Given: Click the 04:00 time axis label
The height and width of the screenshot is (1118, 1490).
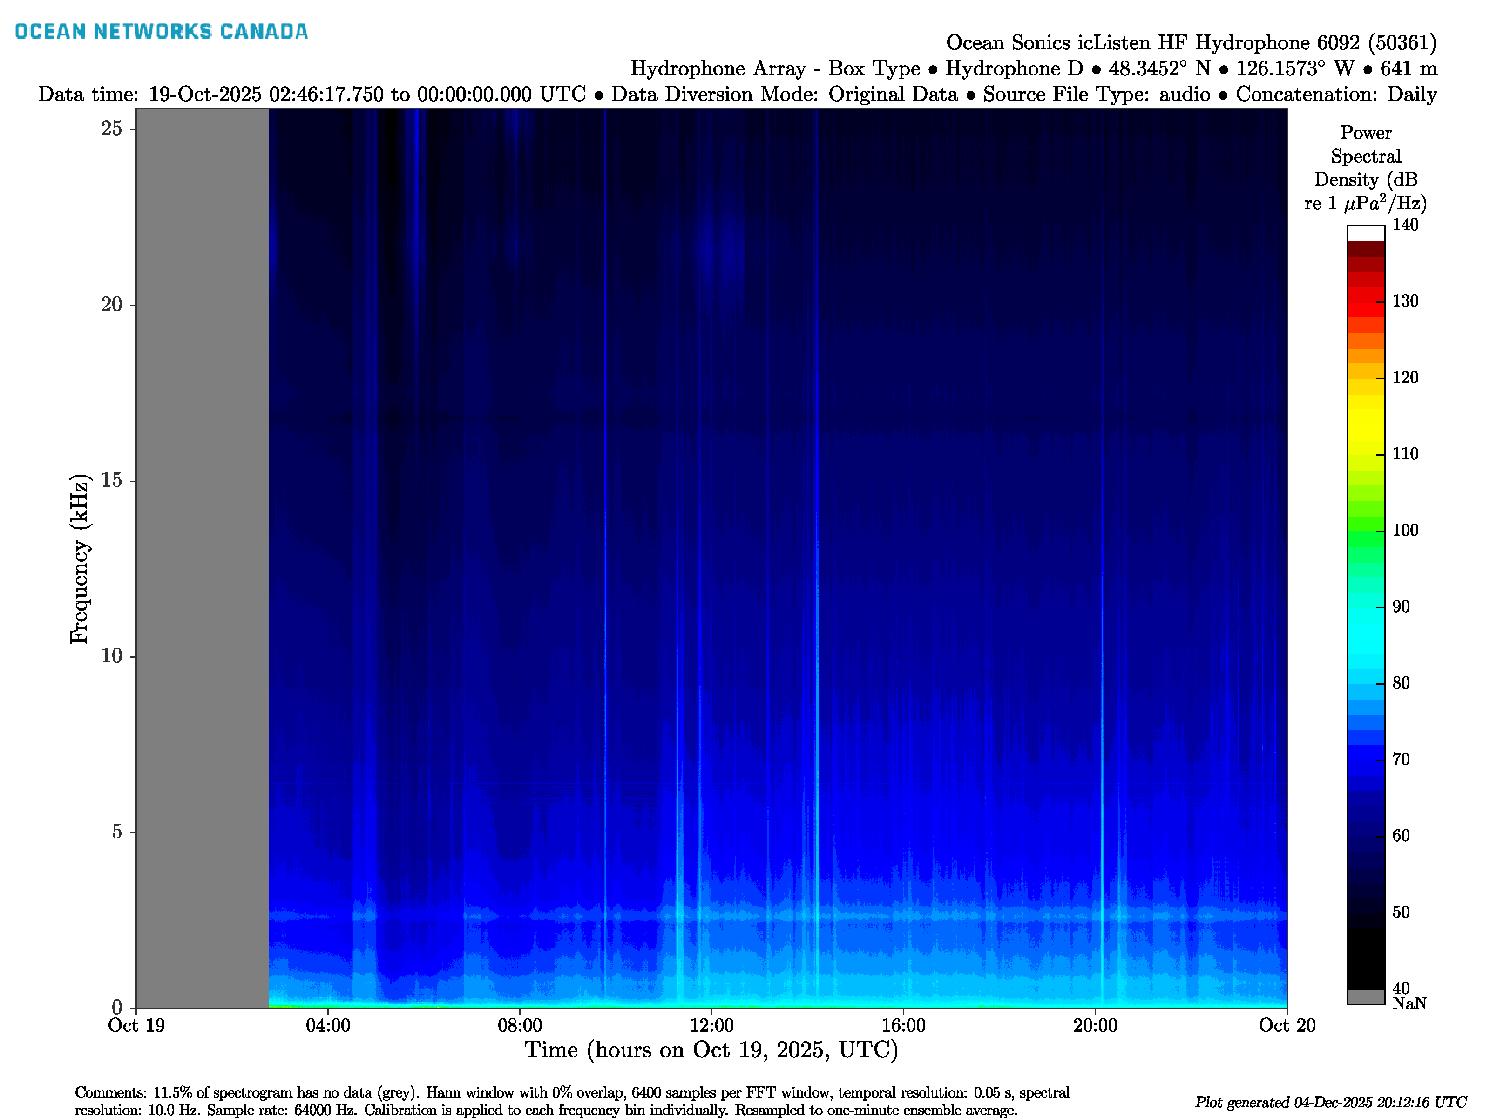Looking at the screenshot, I should tap(327, 1026).
